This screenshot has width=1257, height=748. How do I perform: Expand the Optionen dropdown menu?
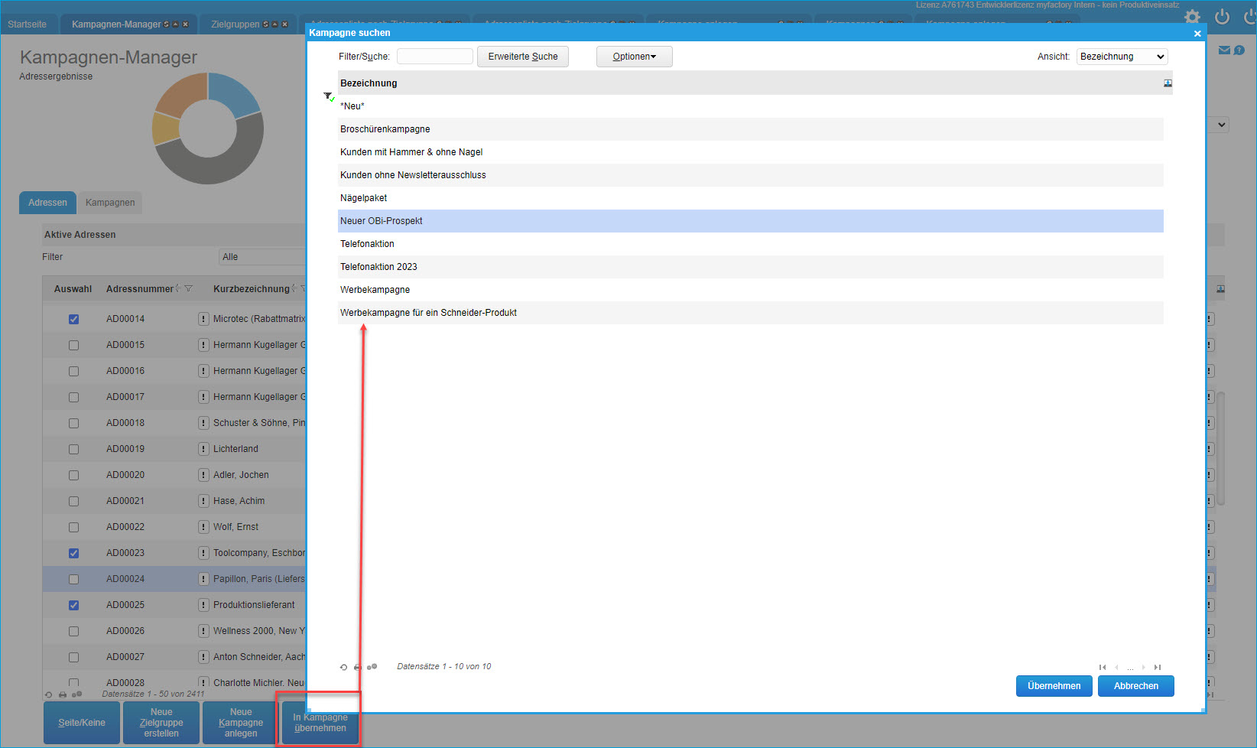pyautogui.click(x=634, y=57)
